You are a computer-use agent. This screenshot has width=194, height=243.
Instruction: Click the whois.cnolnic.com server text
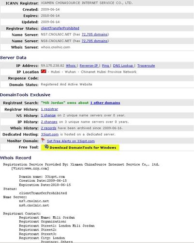pyautogui.click(x=56, y=47)
